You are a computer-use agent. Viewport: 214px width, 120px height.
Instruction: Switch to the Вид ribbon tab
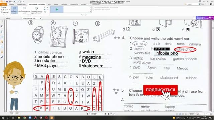point(49,4)
